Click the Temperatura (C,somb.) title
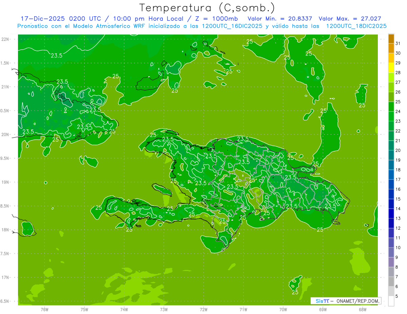 pos(207,7)
